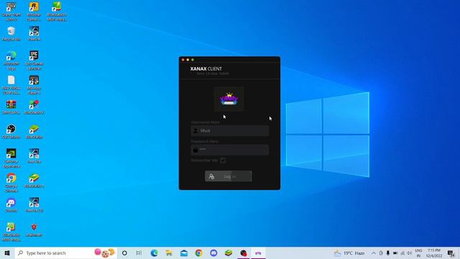Click the Password field in Xanax Client
The height and width of the screenshot is (259, 460).
pyautogui.click(x=230, y=150)
